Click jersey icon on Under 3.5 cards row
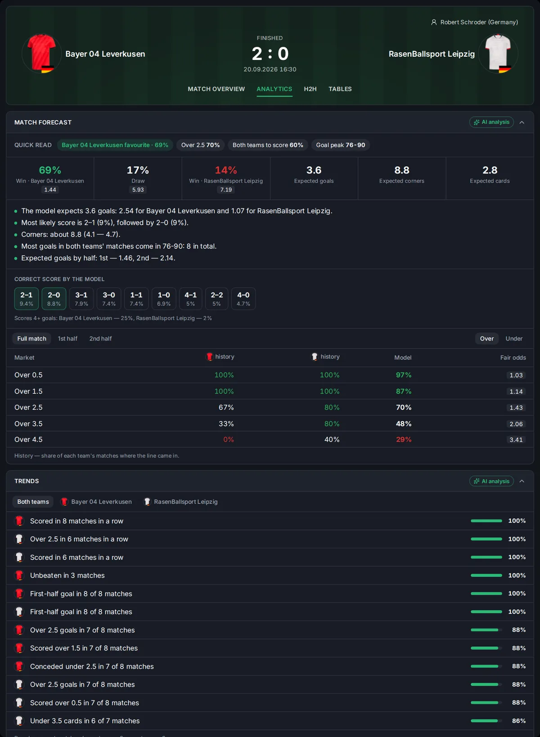 point(19,721)
